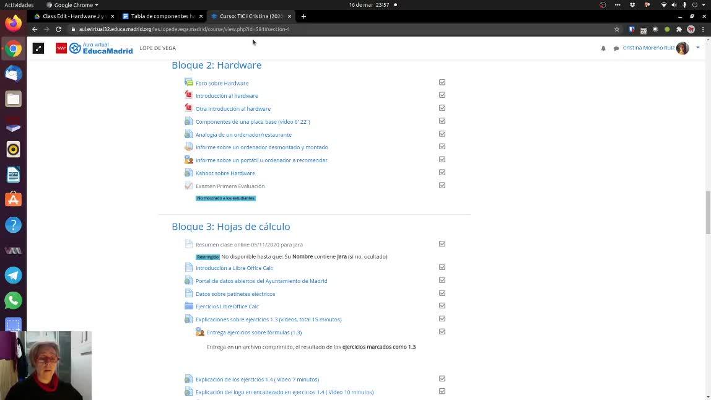
Task: Click the forum icon beside Foro sobre Hardware
Action: tap(189, 82)
